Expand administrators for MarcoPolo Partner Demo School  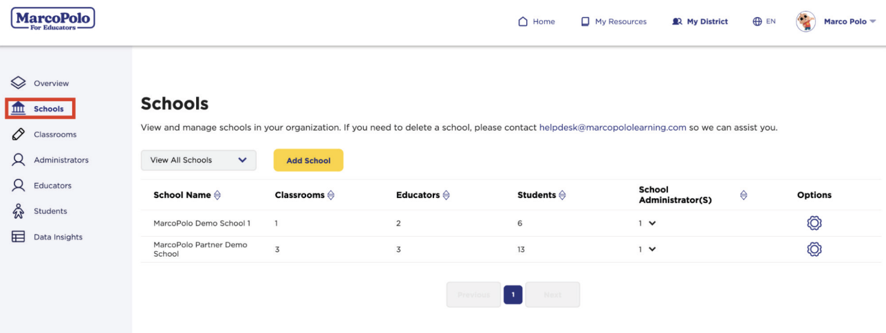[x=652, y=249]
